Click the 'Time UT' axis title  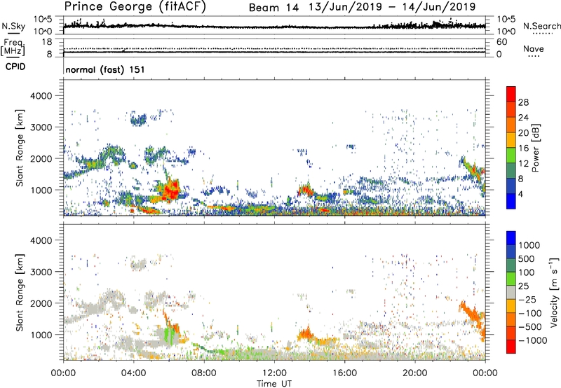coord(274,384)
